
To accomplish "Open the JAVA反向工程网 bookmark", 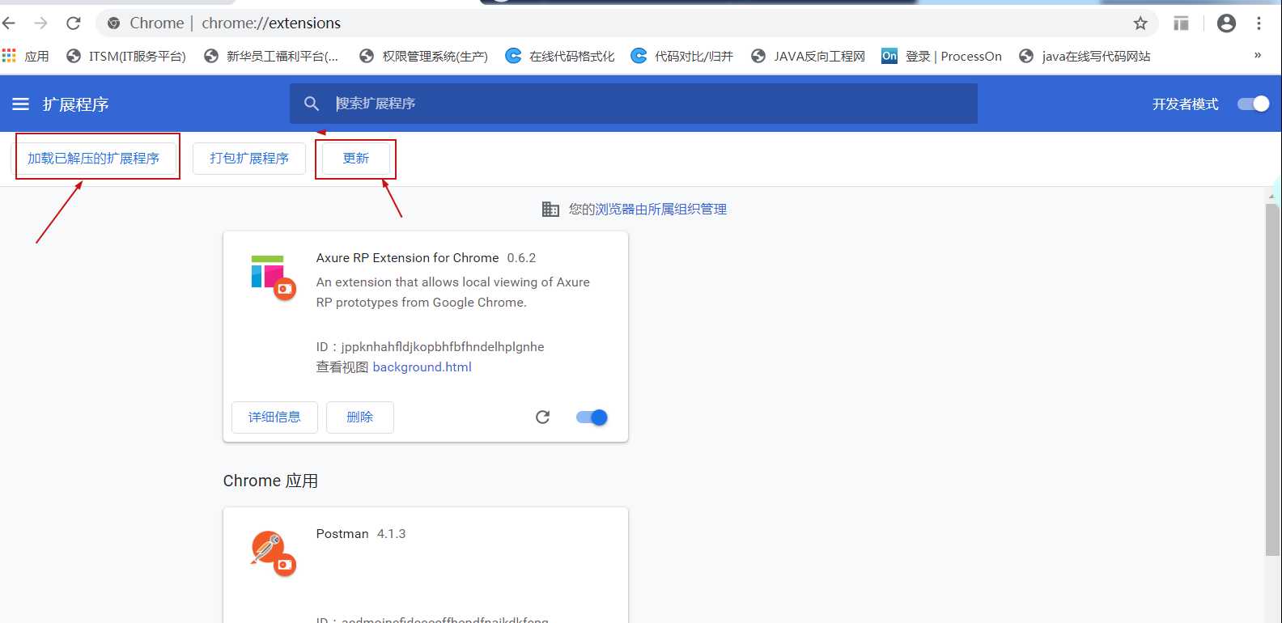I will coord(809,56).
